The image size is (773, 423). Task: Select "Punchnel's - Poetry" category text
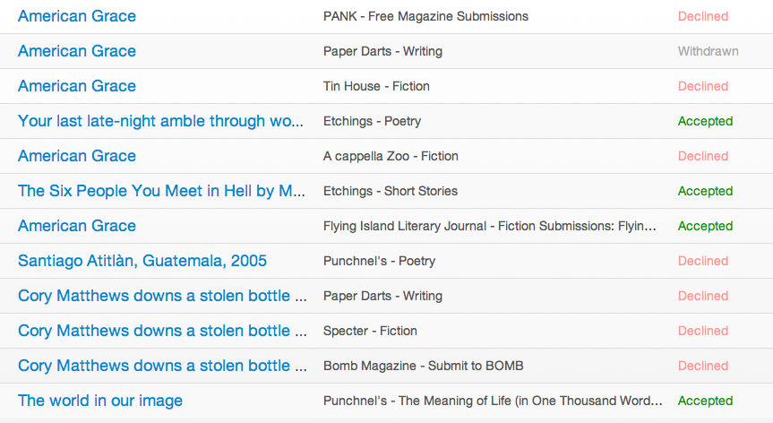(379, 261)
